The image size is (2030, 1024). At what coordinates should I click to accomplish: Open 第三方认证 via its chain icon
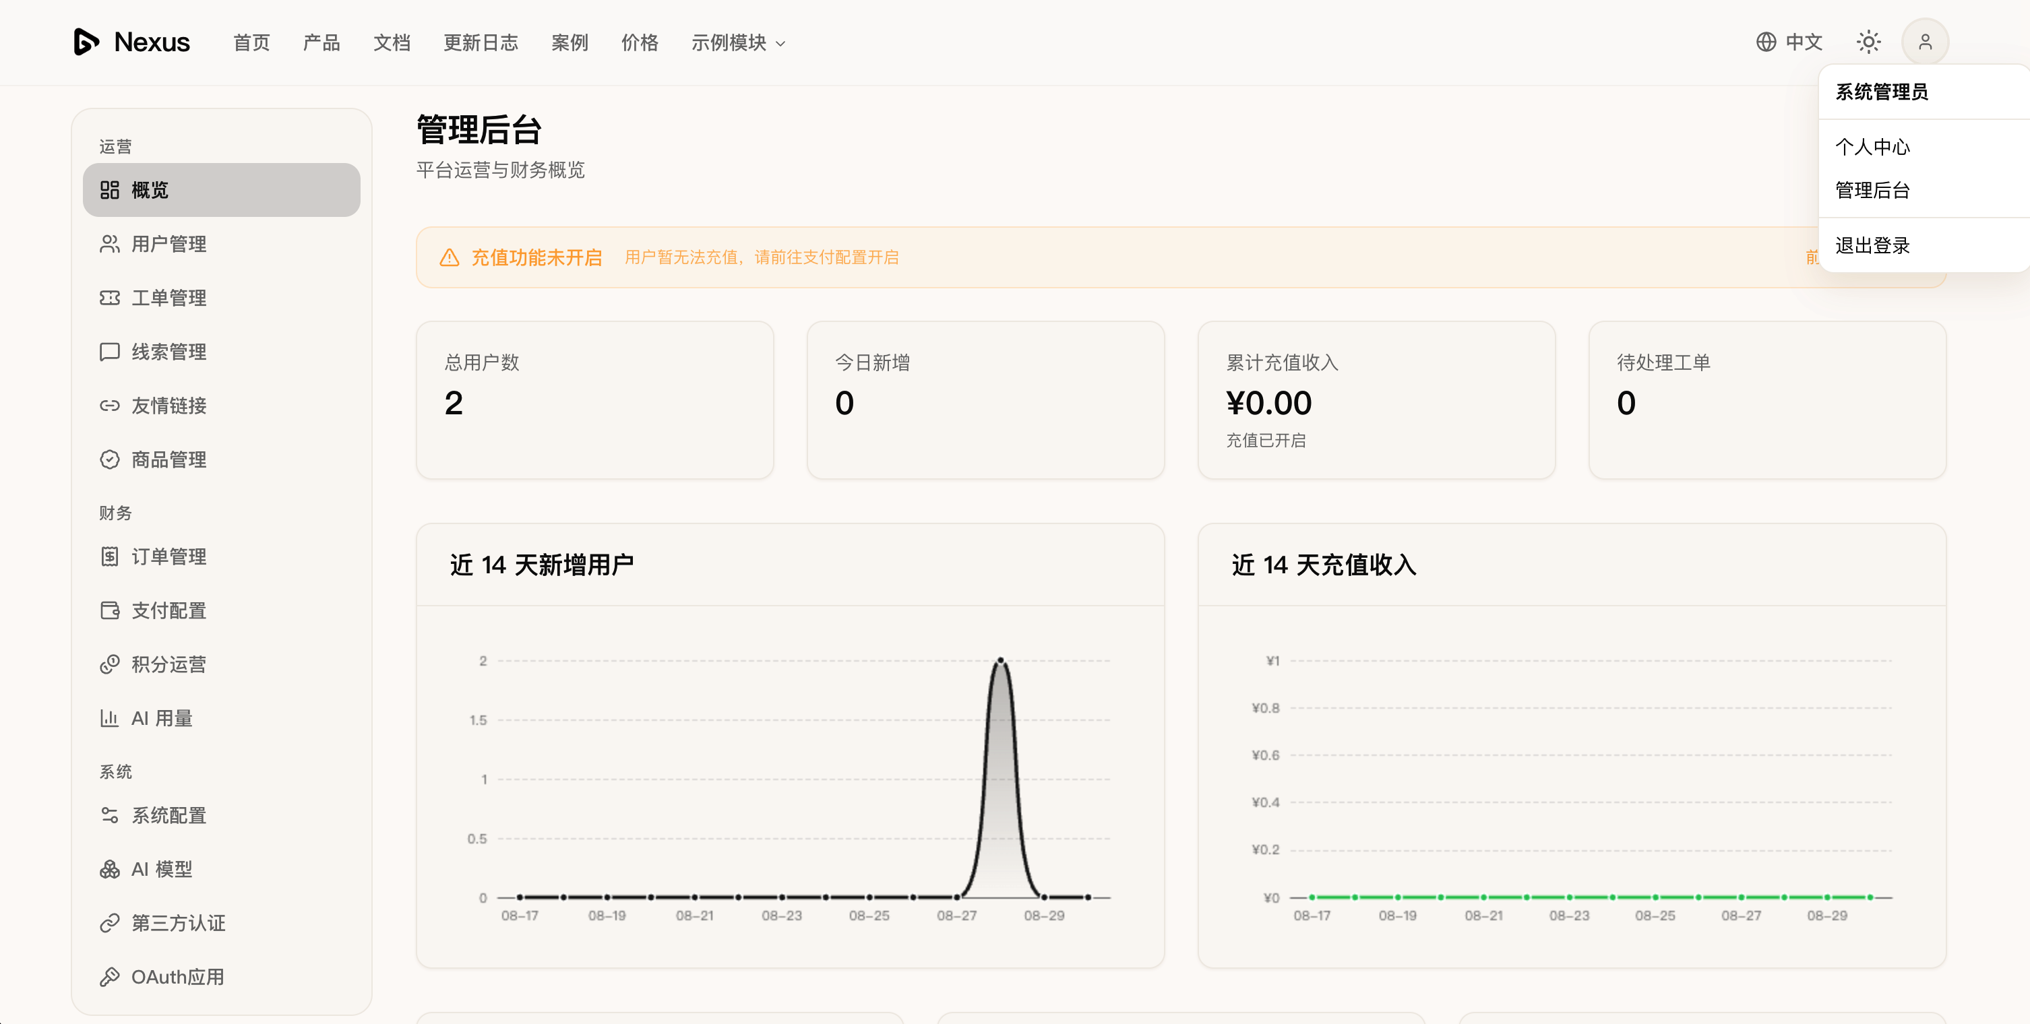click(110, 923)
